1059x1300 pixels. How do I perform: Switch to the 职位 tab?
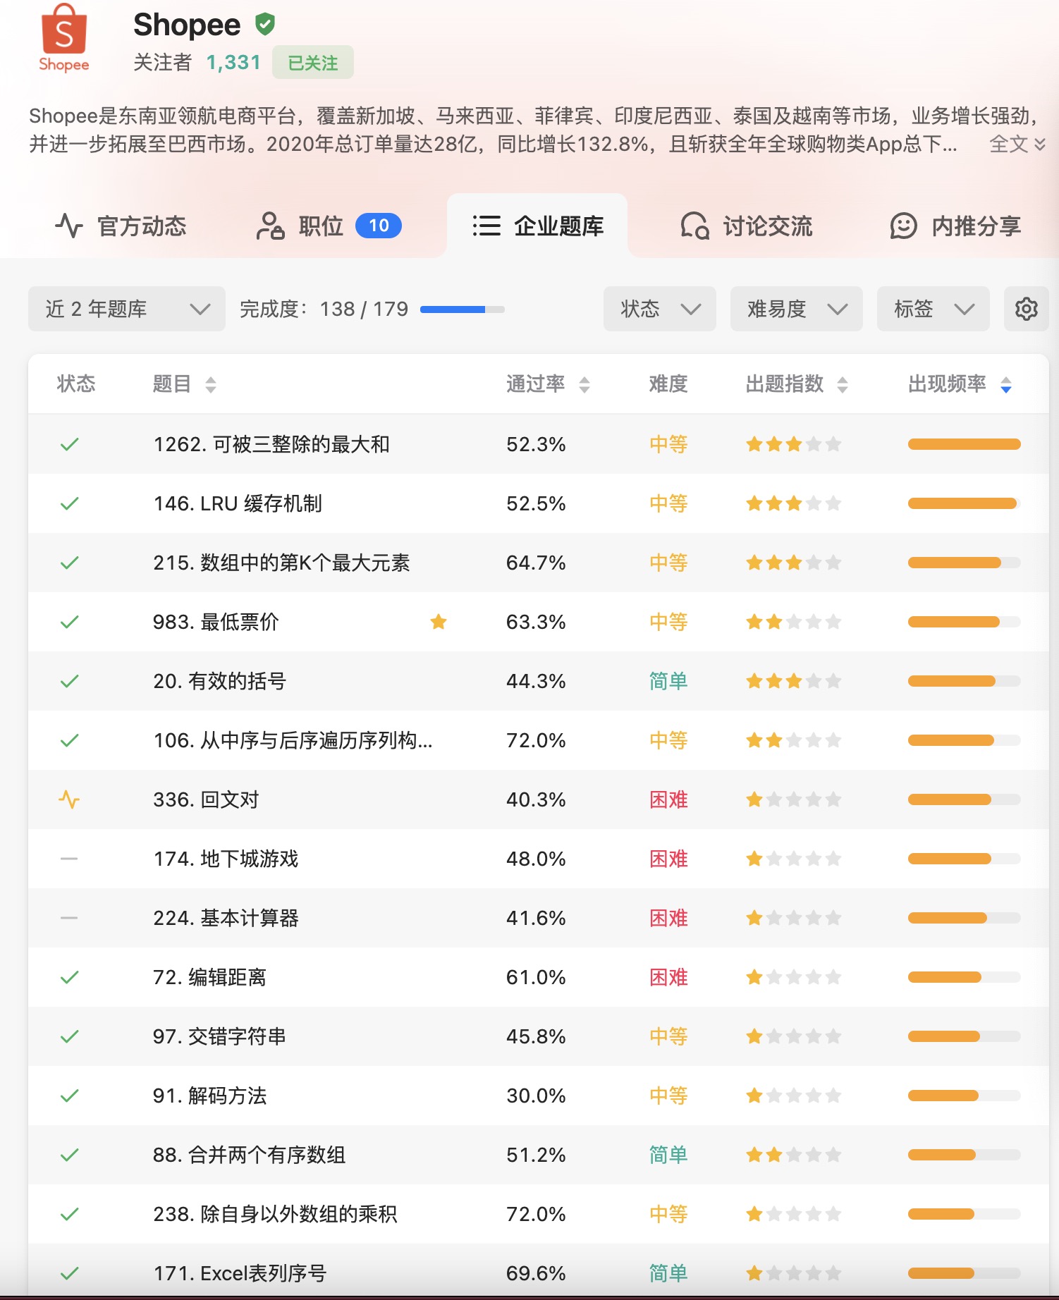[329, 226]
